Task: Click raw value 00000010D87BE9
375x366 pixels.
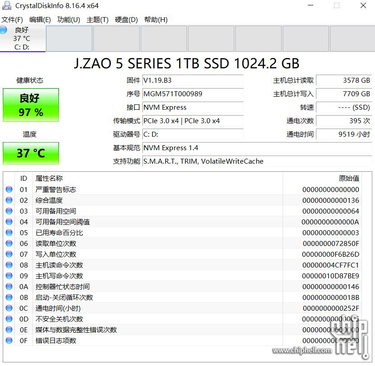Action: [331, 276]
